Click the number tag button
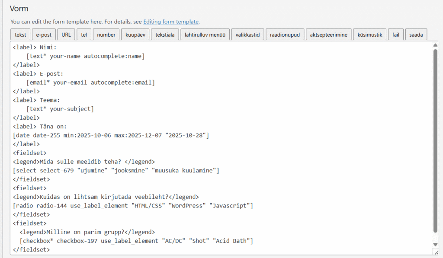 (106, 35)
